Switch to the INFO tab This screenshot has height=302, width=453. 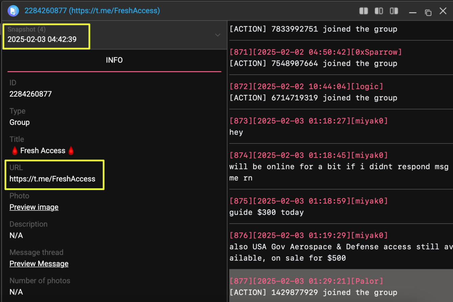click(114, 60)
